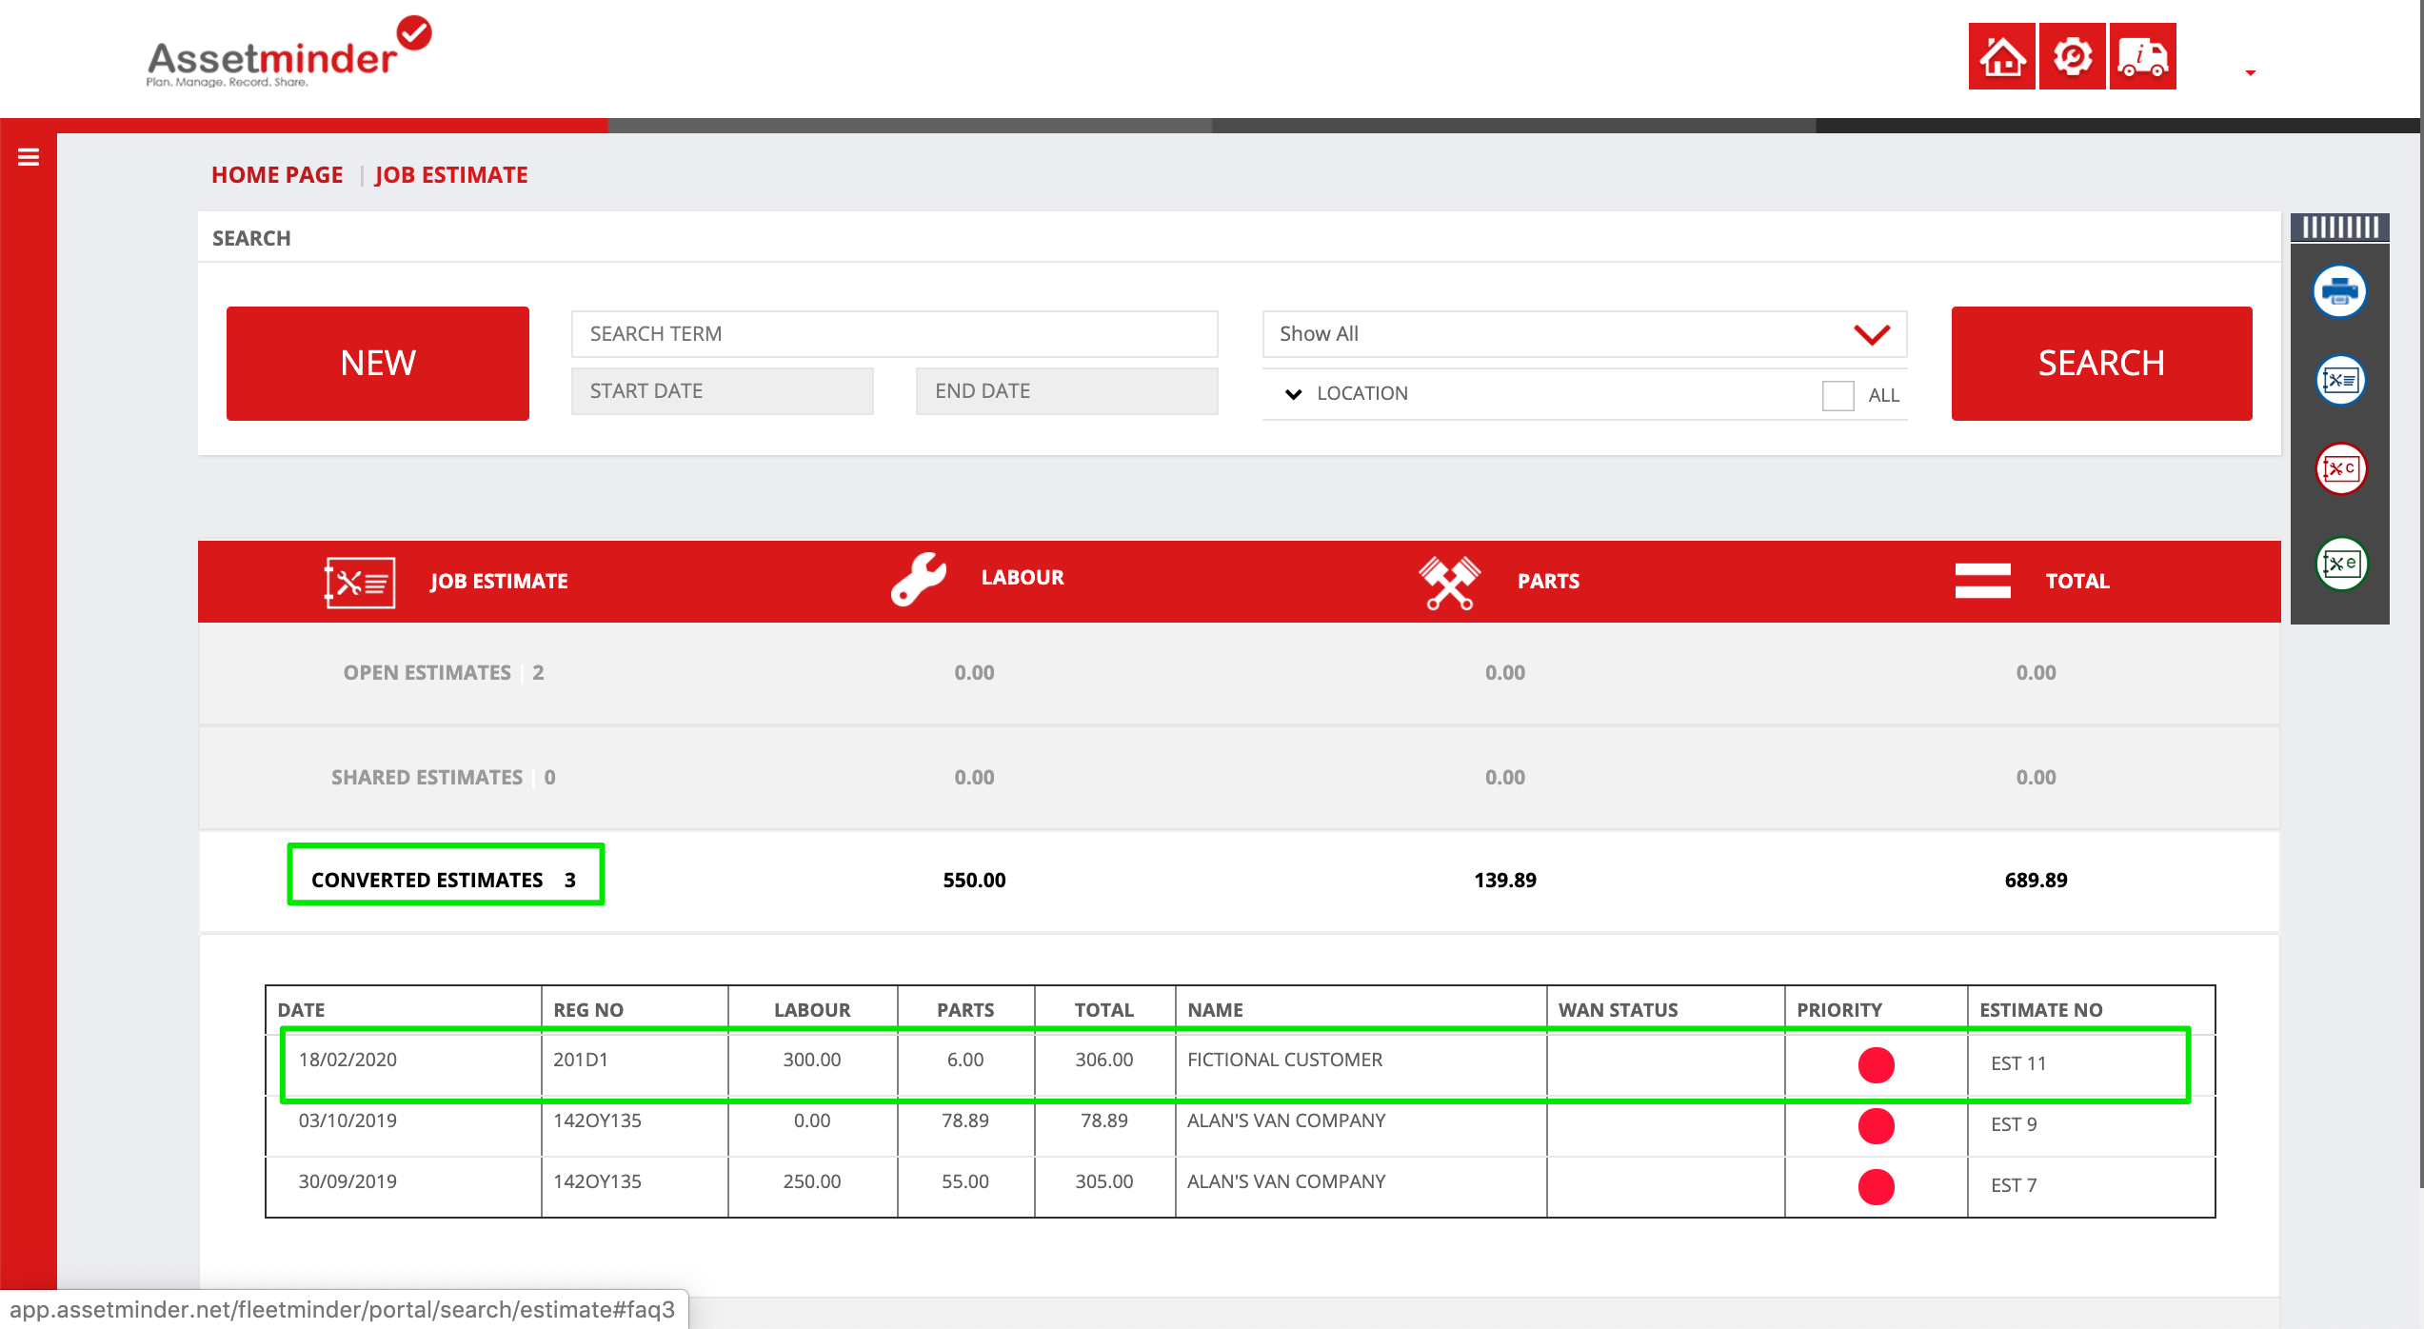Tick the ALL locations checkbox

[x=1838, y=395]
